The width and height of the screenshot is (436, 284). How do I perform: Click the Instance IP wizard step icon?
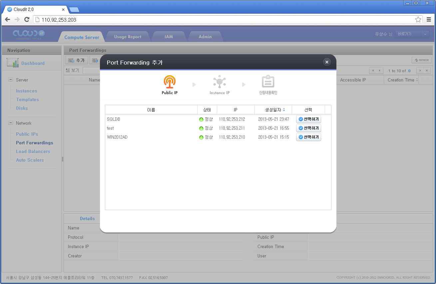pyautogui.click(x=219, y=82)
